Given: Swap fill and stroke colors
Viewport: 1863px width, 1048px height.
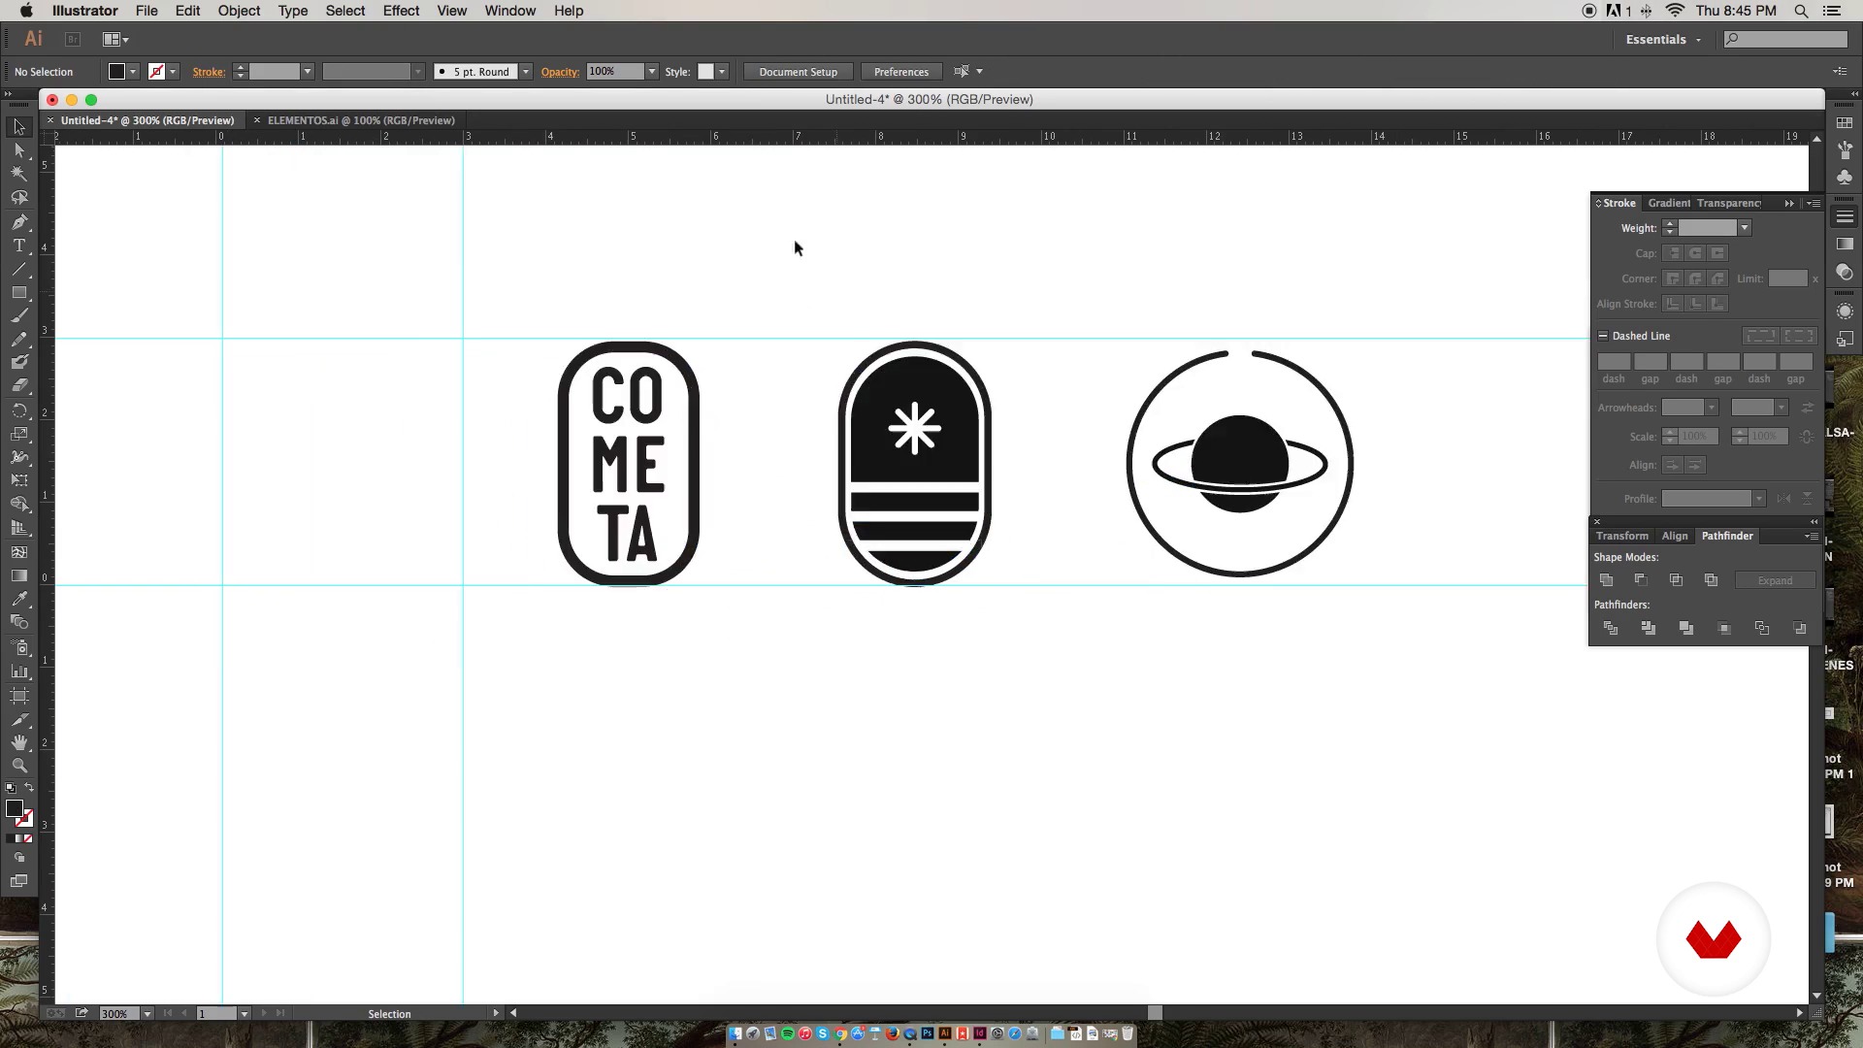Looking at the screenshot, I should [29, 788].
